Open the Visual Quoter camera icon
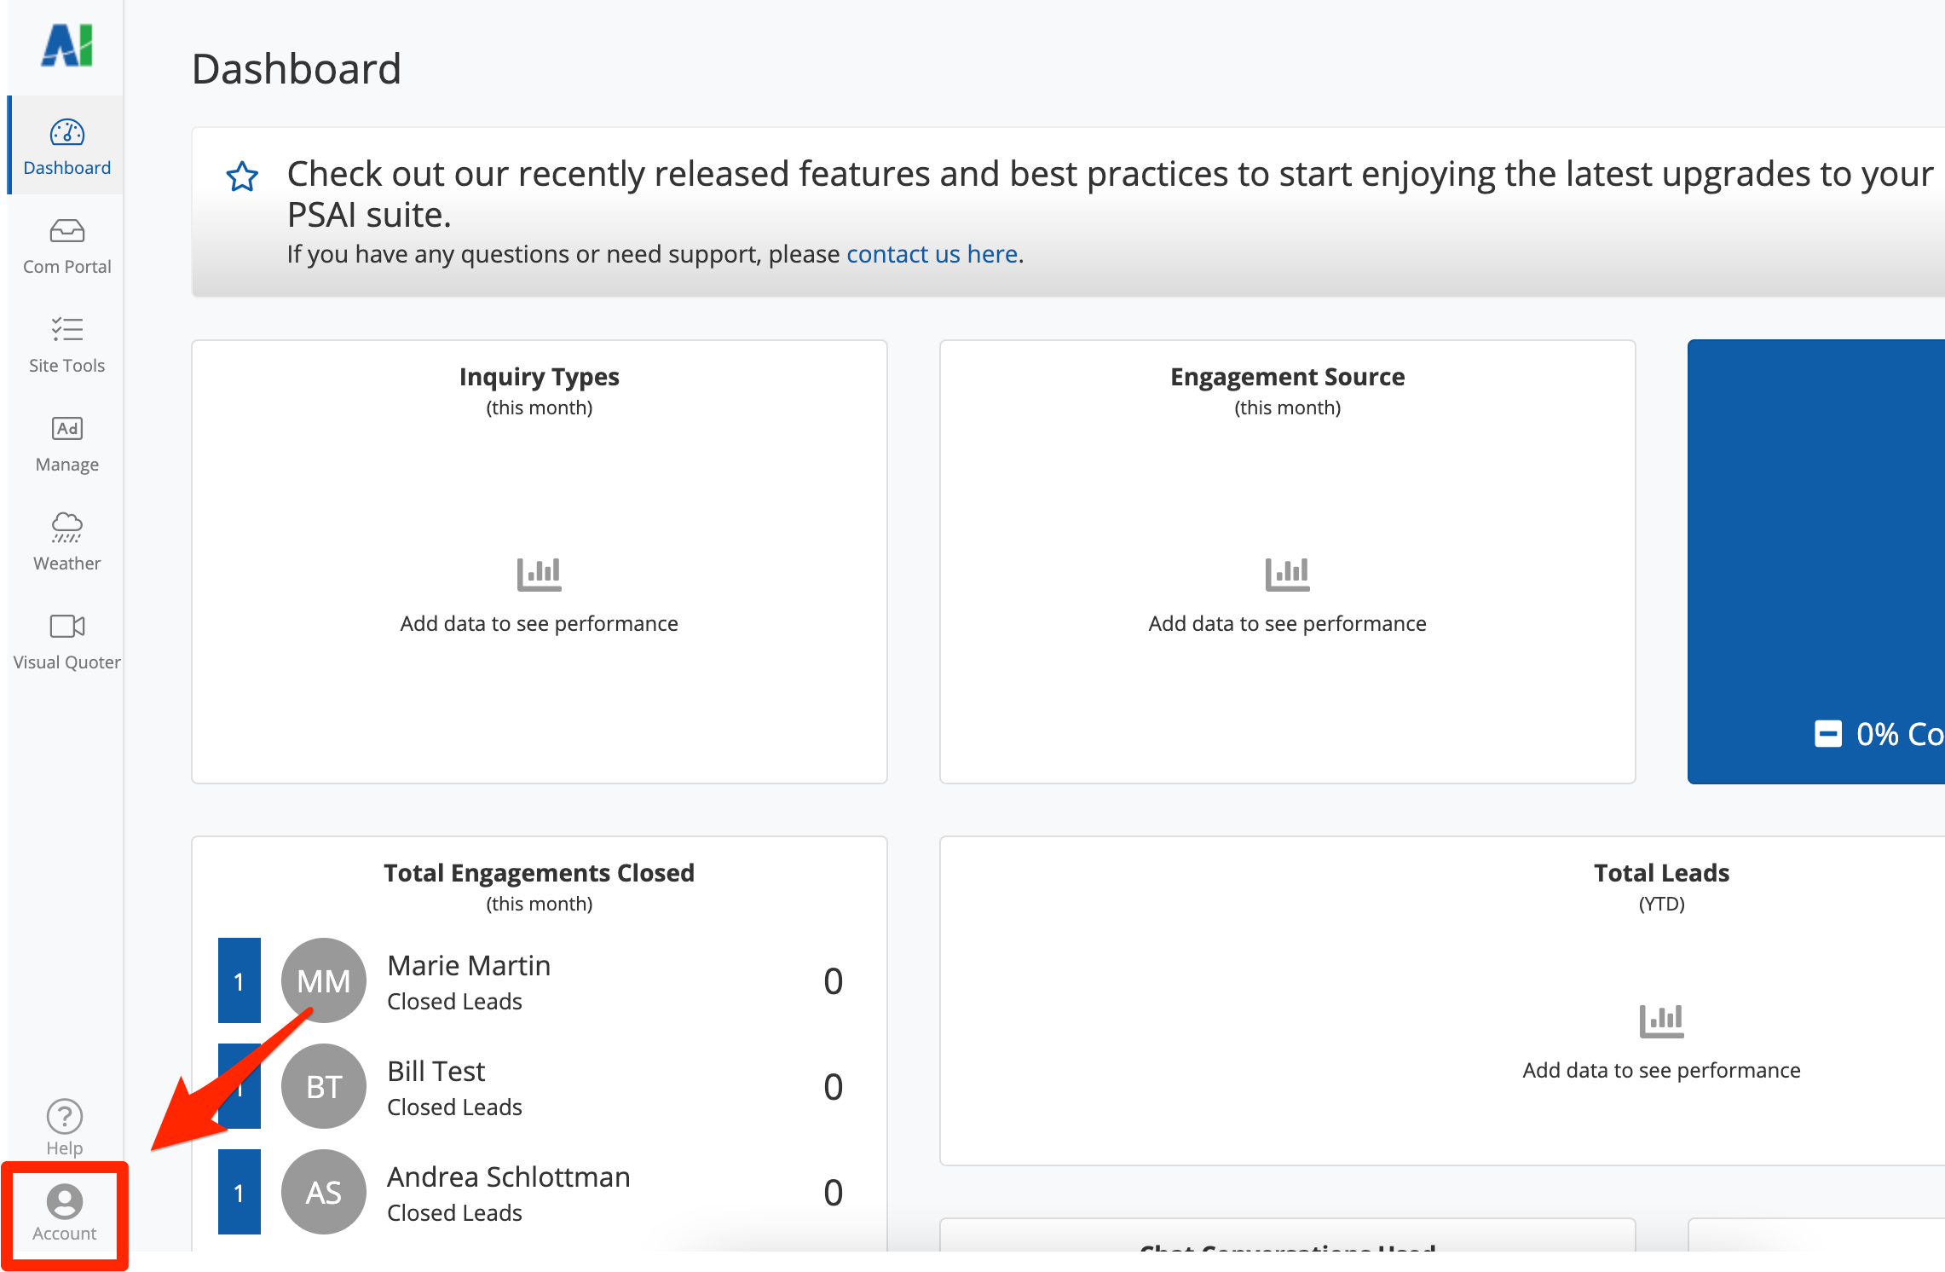This screenshot has width=1945, height=1272. [66, 627]
